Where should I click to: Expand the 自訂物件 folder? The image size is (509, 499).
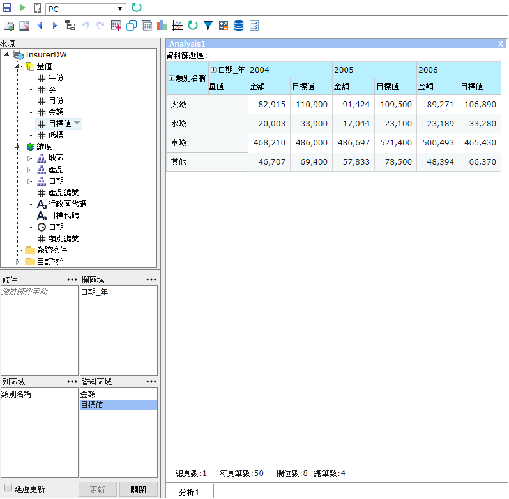(18, 262)
